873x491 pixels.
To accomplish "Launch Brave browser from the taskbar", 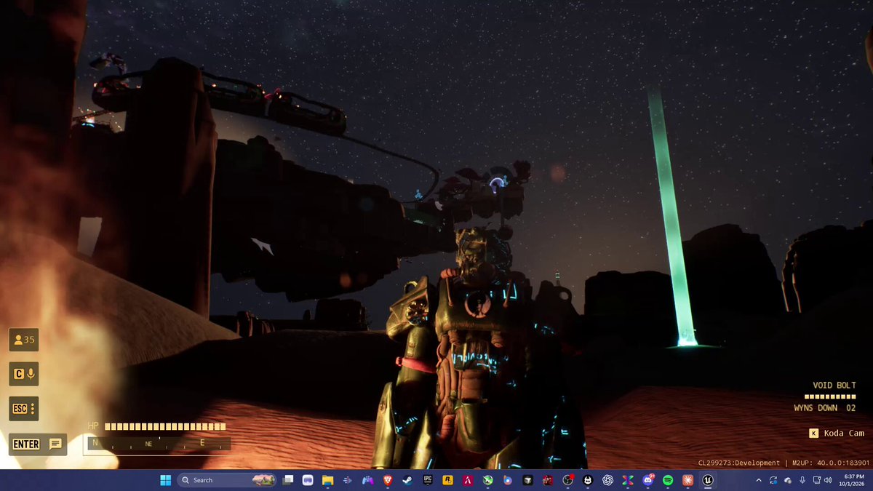I will point(387,480).
